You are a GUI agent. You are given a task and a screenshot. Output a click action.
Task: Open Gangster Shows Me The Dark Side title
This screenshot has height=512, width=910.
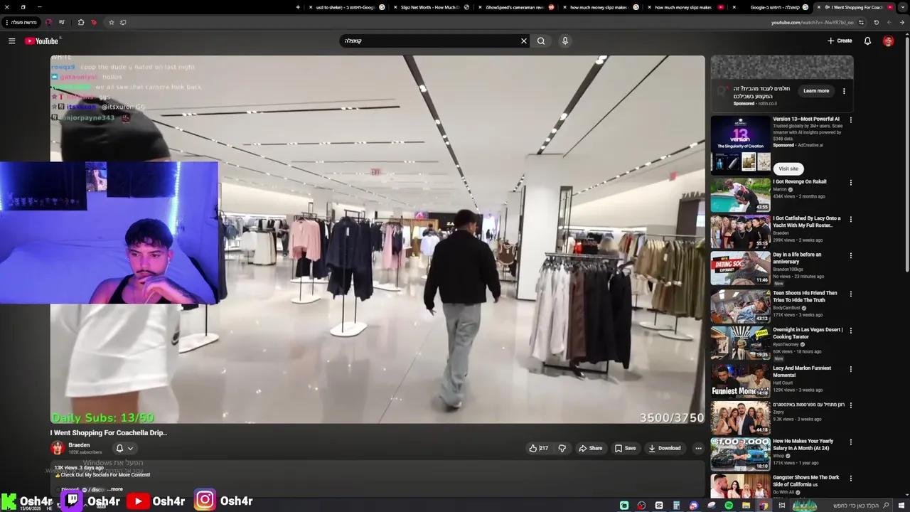click(806, 481)
